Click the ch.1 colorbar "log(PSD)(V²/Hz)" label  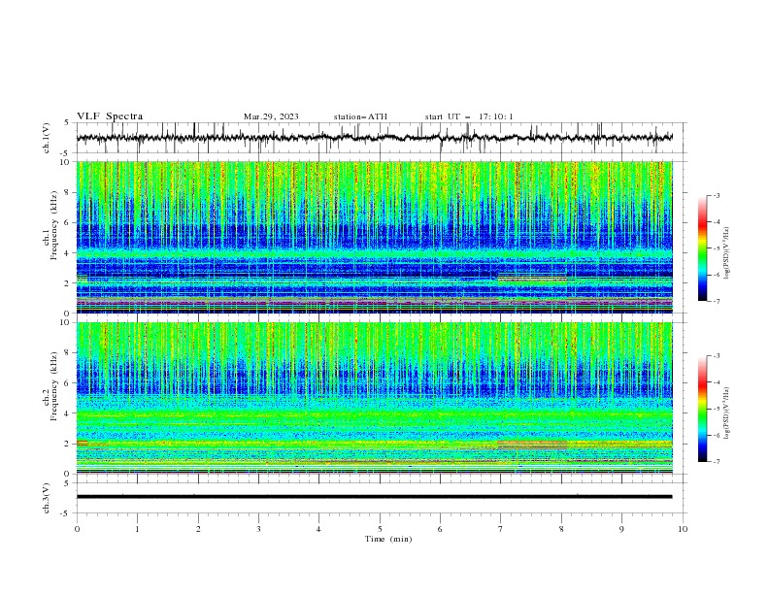click(727, 253)
